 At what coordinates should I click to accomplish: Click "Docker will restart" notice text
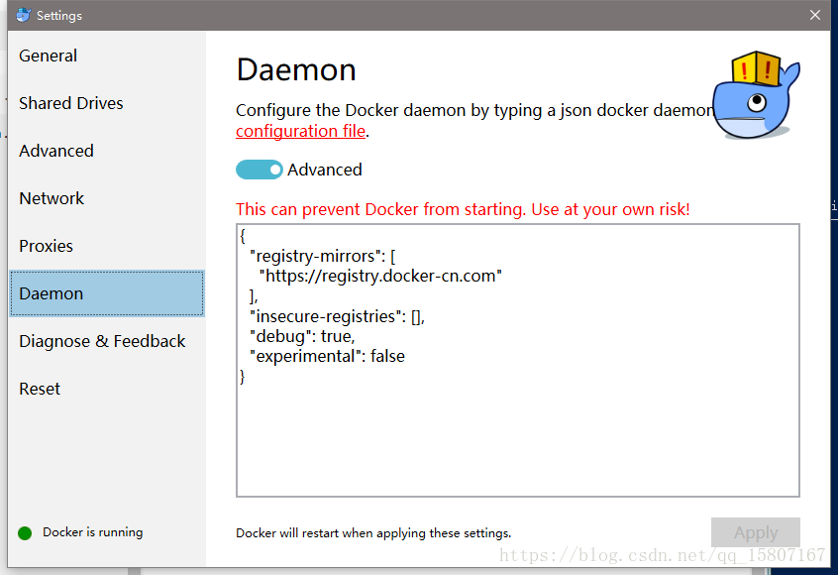pos(373,533)
